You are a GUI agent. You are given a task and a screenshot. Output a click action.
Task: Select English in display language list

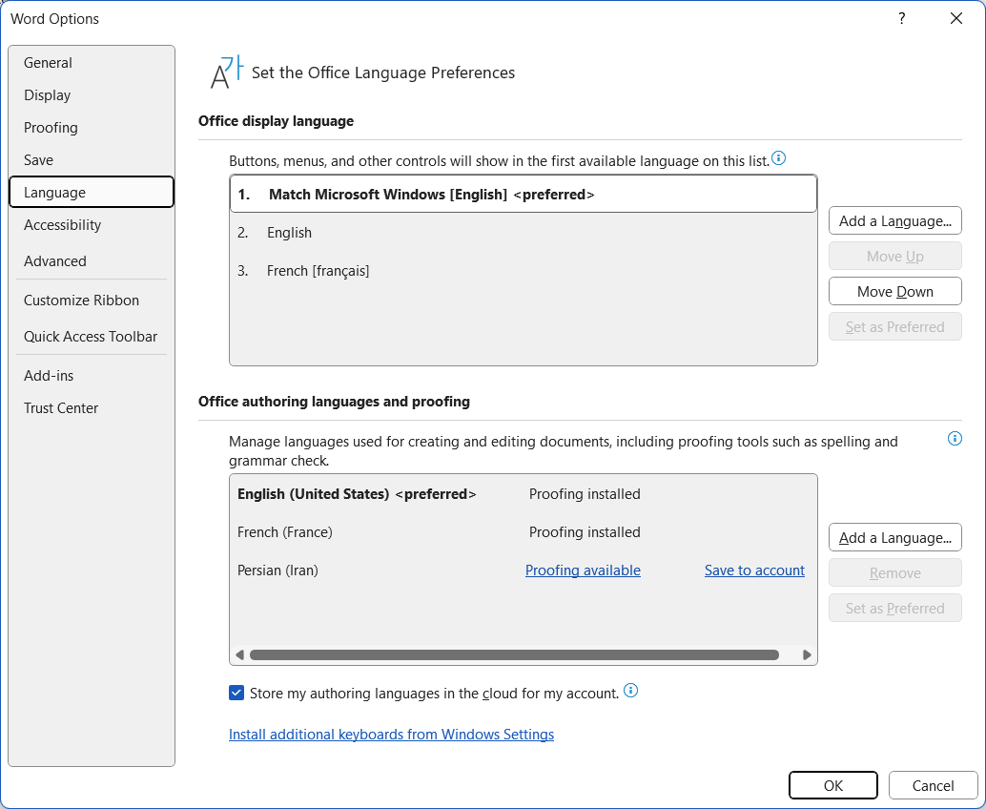coord(524,233)
